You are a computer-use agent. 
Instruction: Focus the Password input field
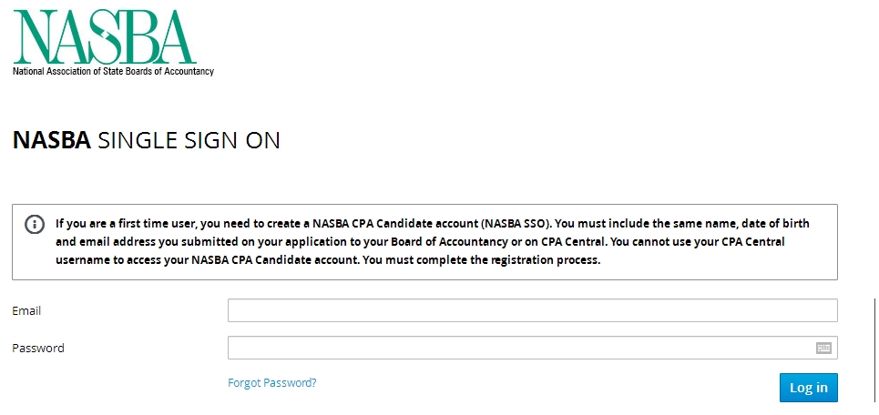(x=519, y=348)
